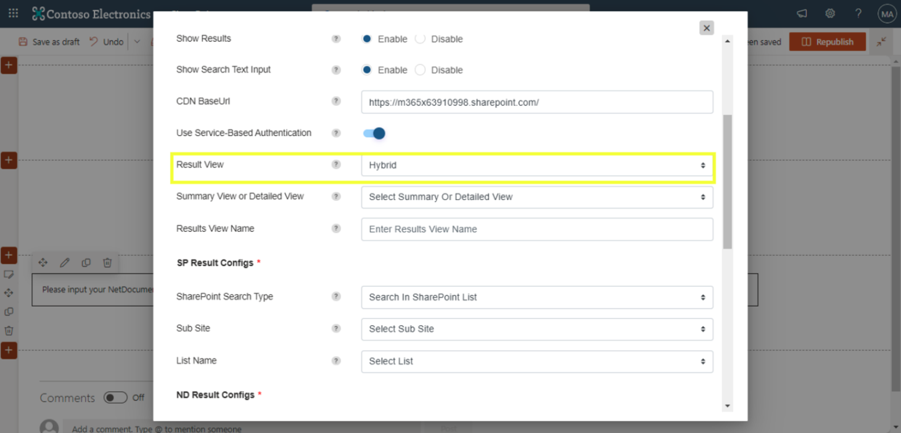Open the Select List dropdown

(537, 361)
